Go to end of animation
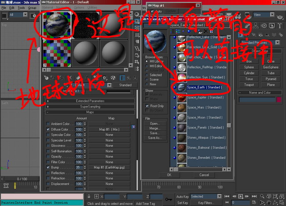Screen dimensions: 286x206 coord(254,196)
